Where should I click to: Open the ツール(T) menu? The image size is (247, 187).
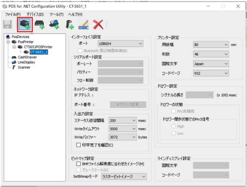(x=56, y=14)
